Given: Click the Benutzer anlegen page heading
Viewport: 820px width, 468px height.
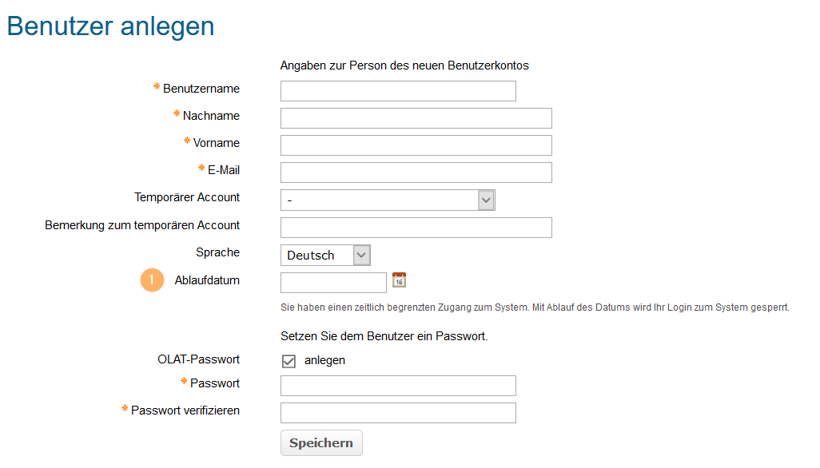Looking at the screenshot, I should point(110,26).
